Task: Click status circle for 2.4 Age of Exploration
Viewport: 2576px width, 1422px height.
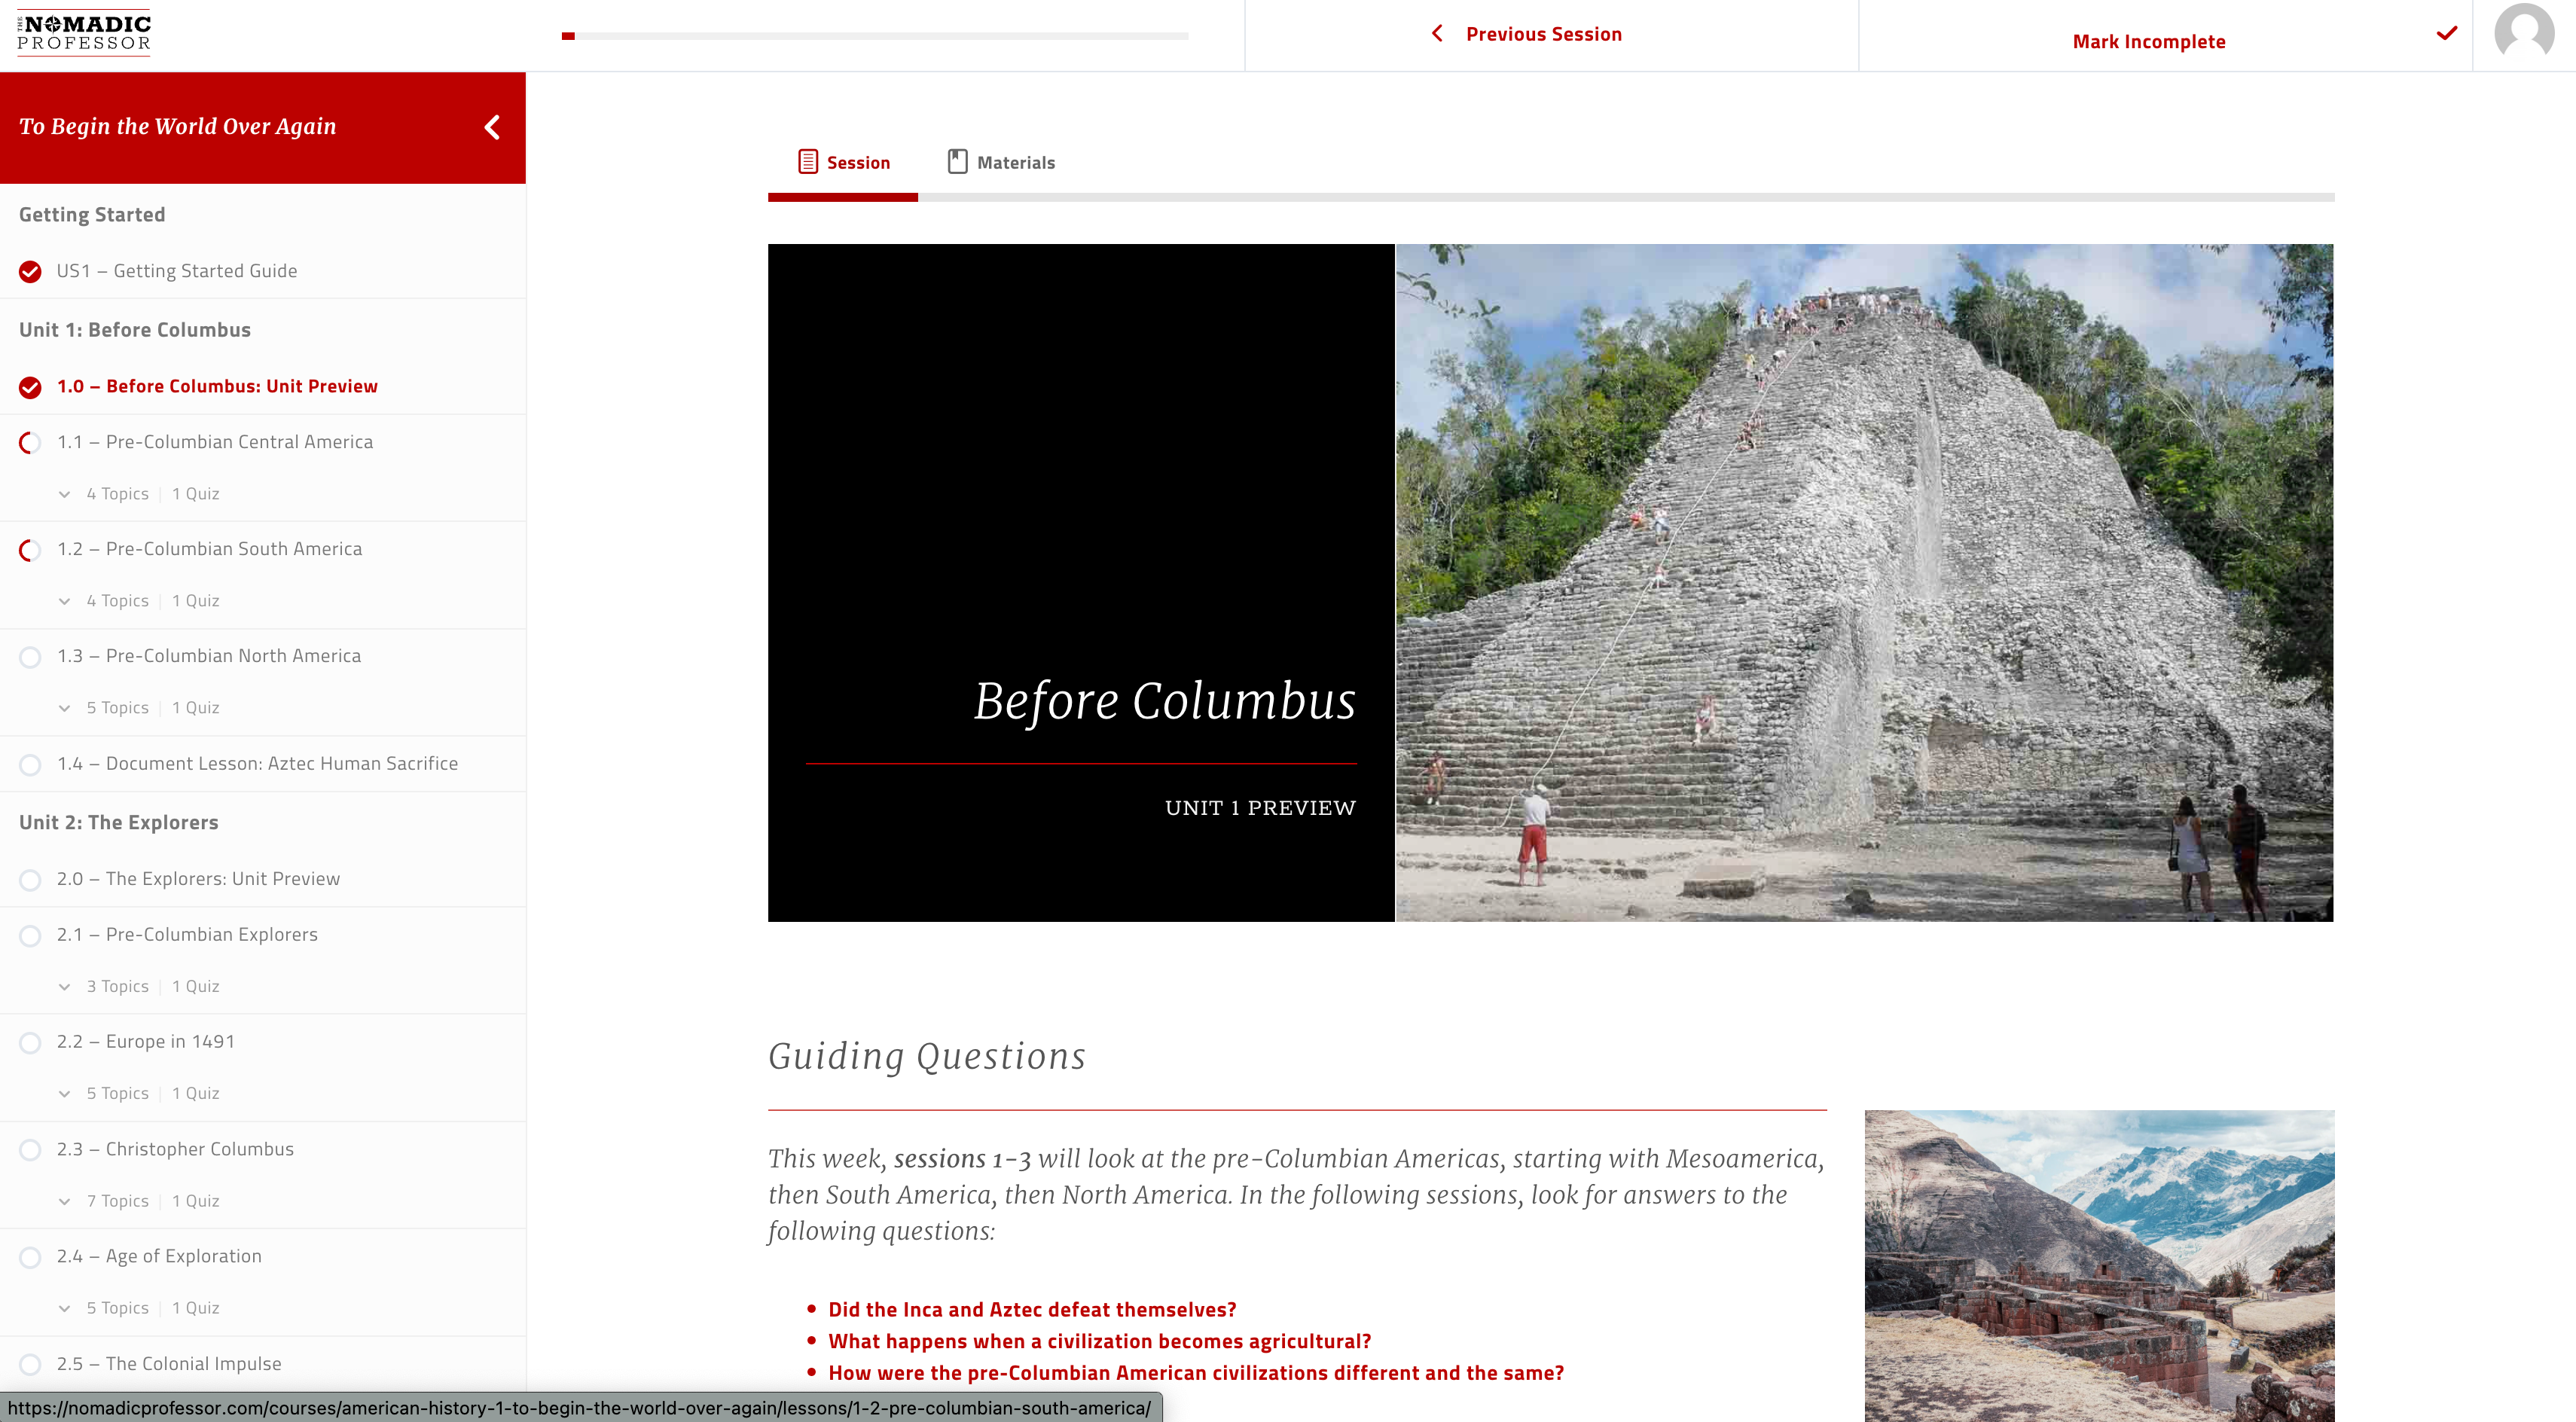Action: click(31, 1257)
